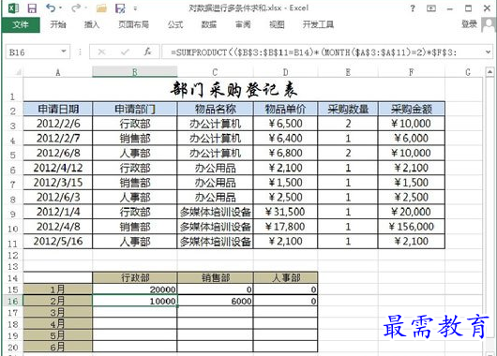Confirm formula entry with checkmark icon
Screen dimensions: 497x356
pos(125,52)
